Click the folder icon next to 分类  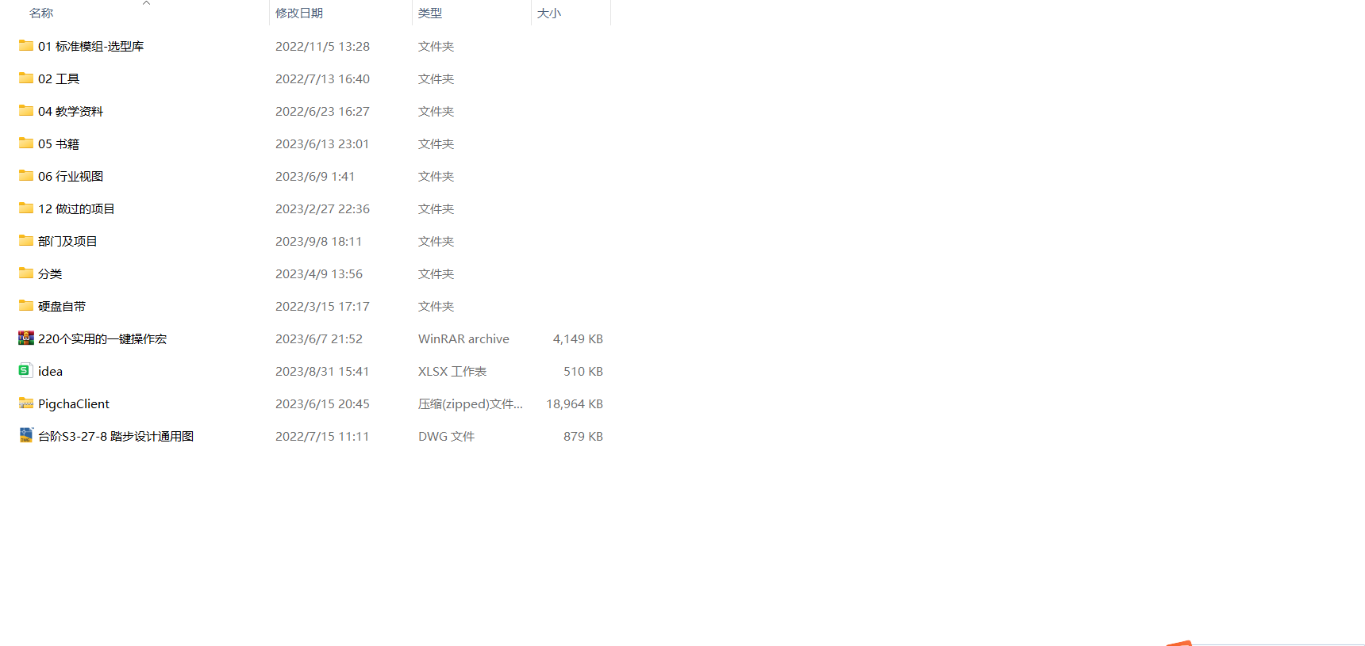[26, 273]
